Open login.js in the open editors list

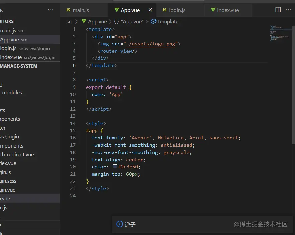click(8, 48)
